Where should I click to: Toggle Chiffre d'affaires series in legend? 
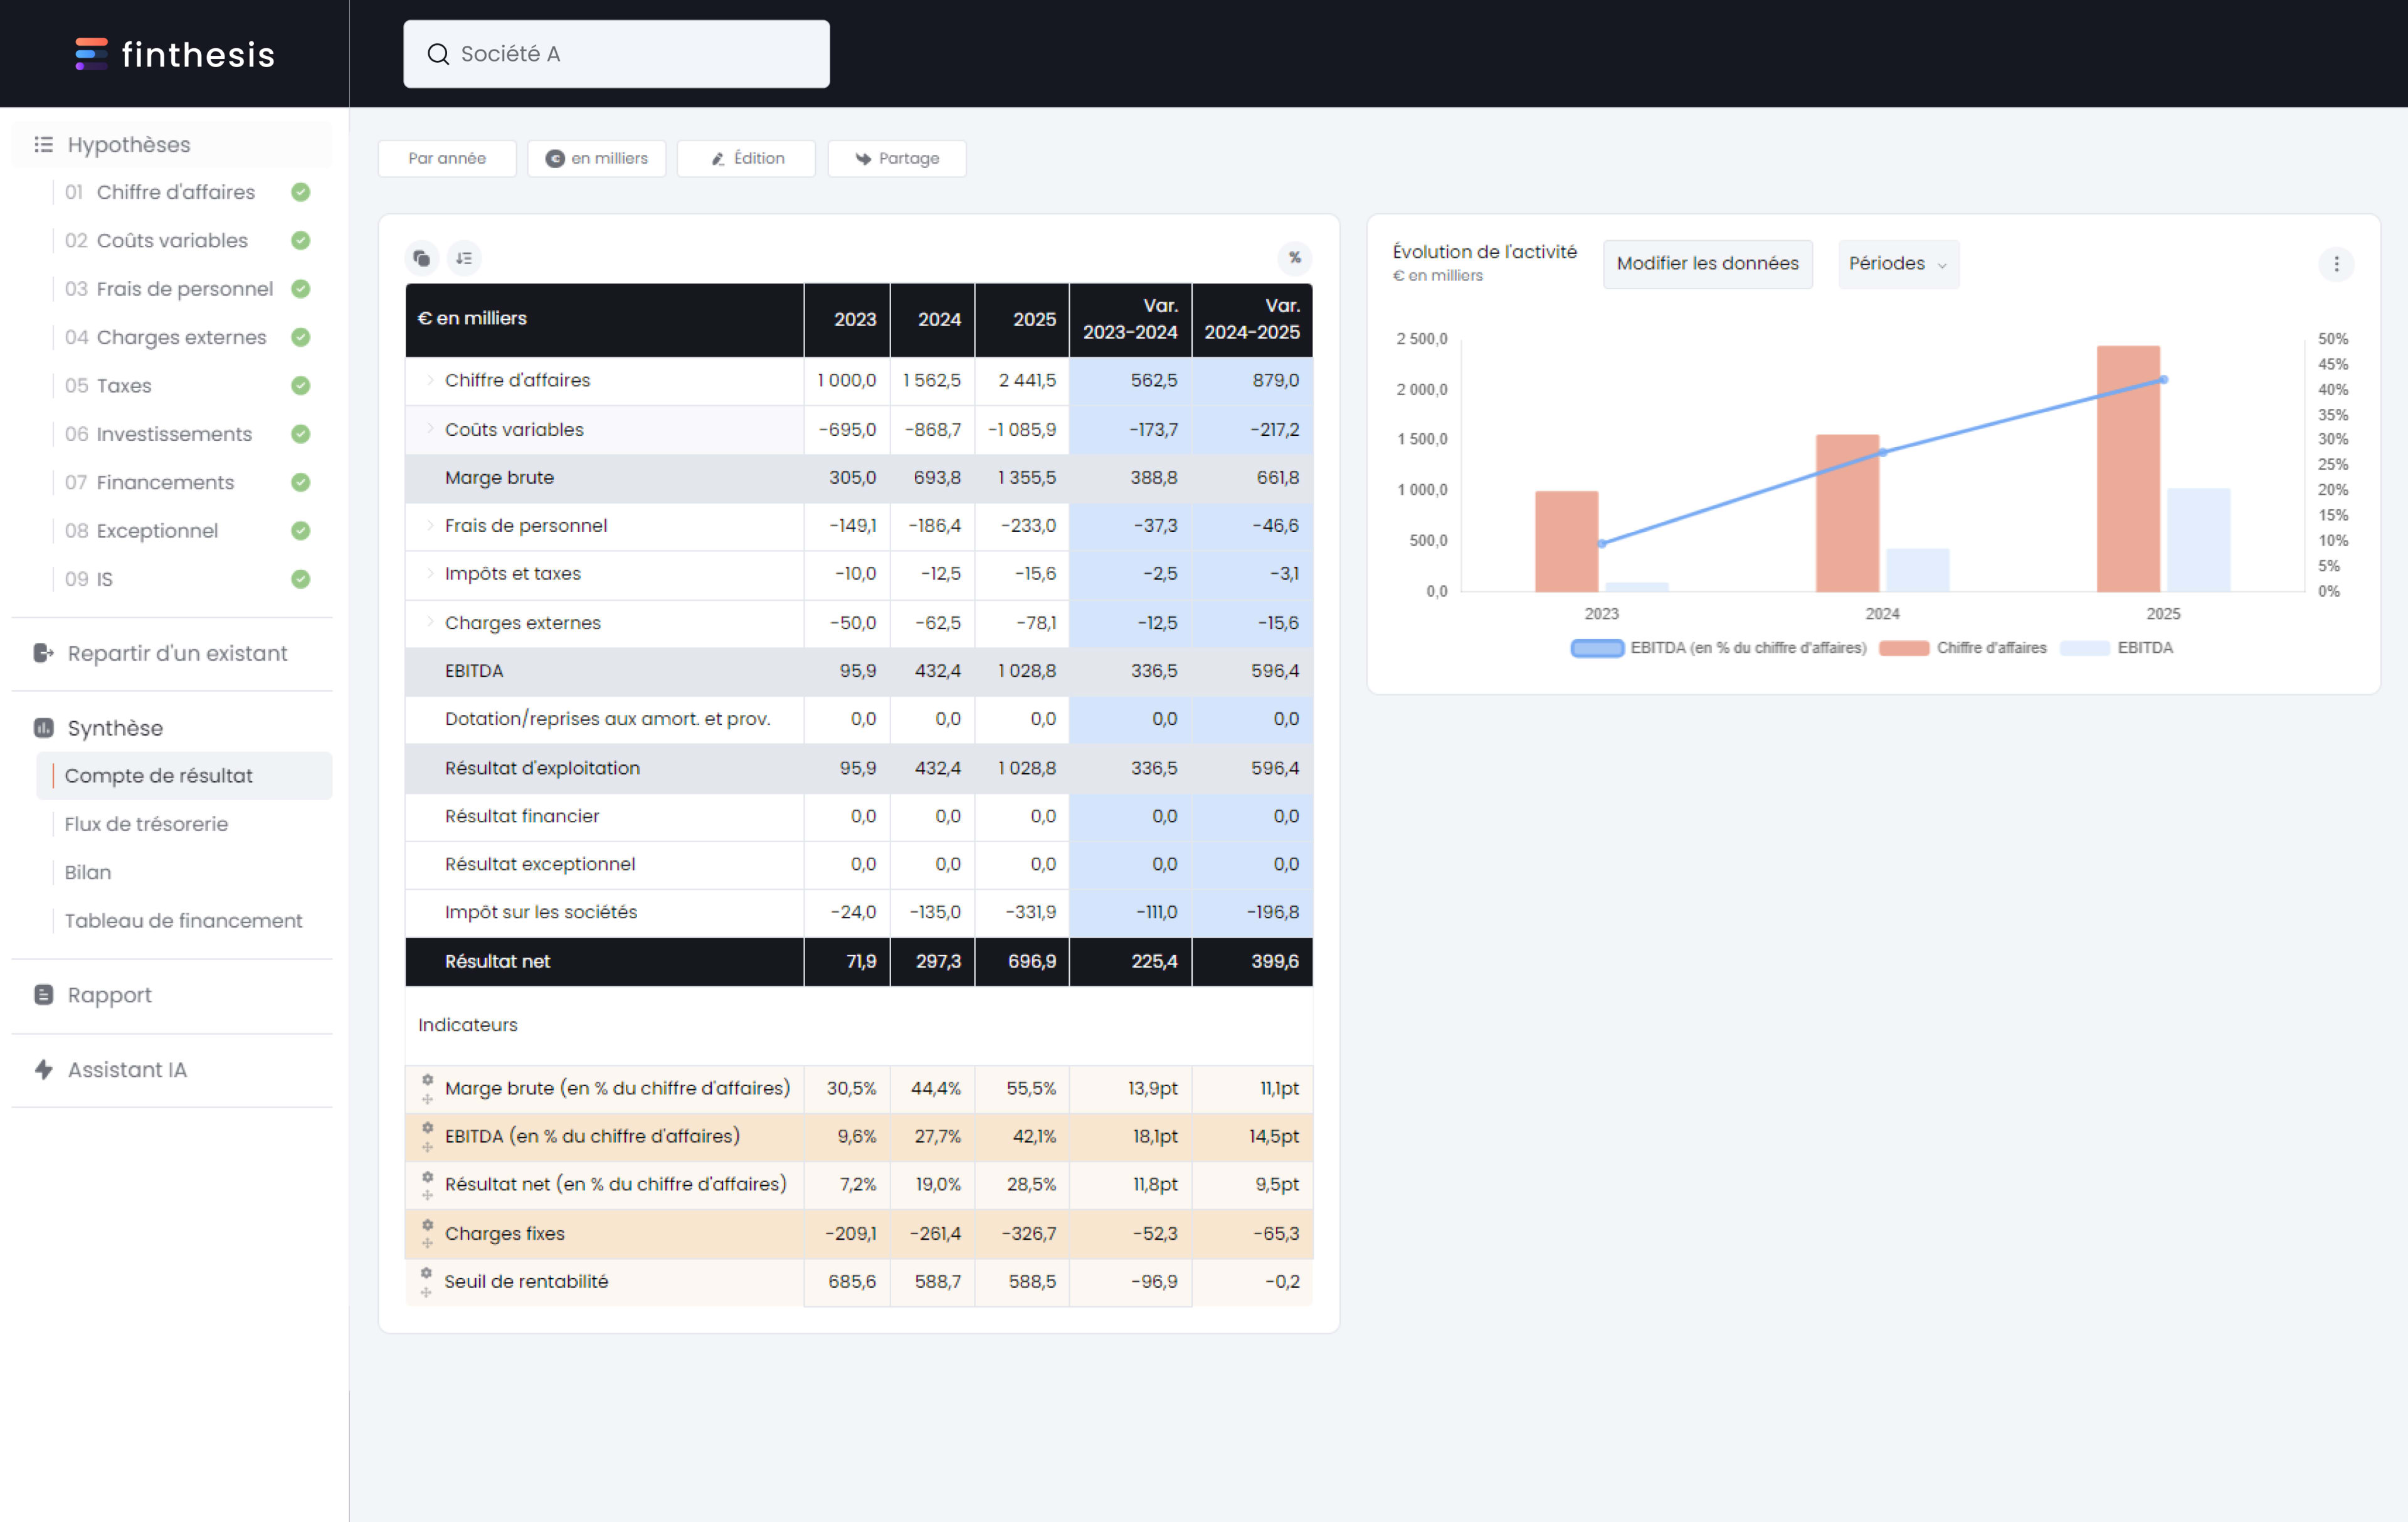[x=1962, y=648]
